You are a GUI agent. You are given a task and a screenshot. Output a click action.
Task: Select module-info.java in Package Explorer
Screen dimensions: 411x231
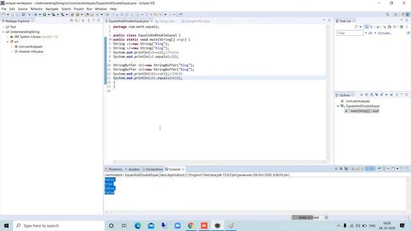[31, 51]
